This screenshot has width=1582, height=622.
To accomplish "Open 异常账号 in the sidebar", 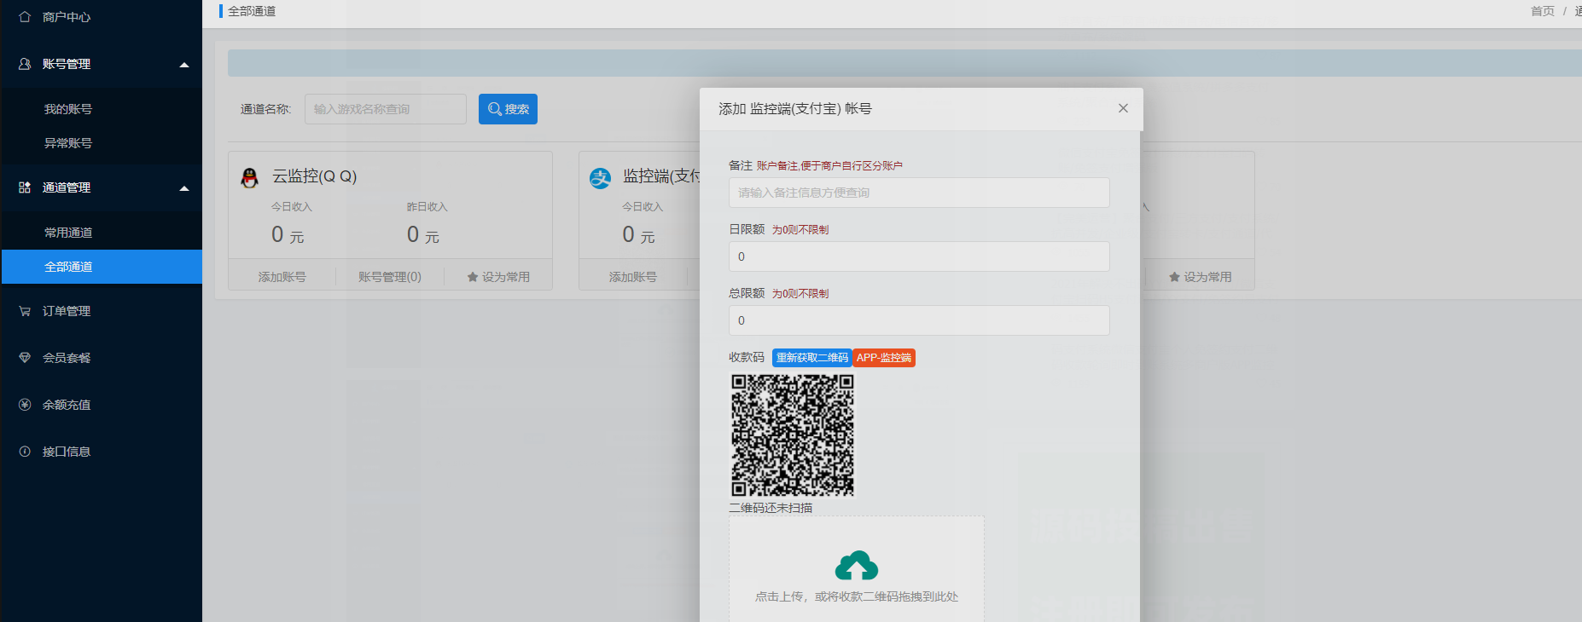I will tap(68, 143).
